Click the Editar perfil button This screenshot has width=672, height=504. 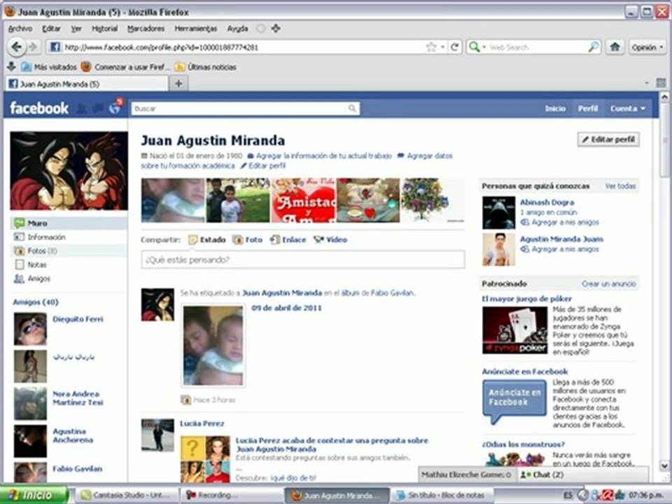[608, 139]
